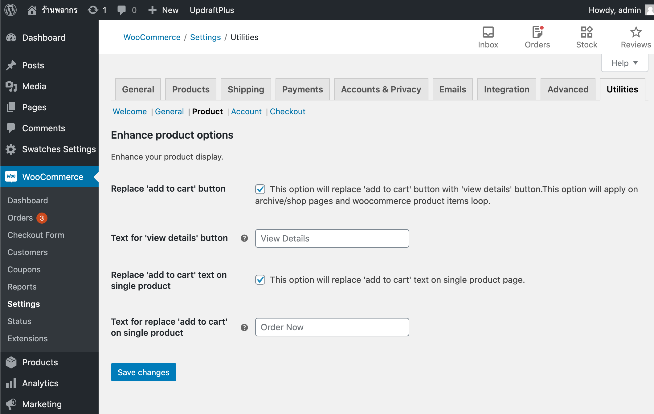Open the site home icon in admin bar
The image size is (654, 414).
point(32,10)
